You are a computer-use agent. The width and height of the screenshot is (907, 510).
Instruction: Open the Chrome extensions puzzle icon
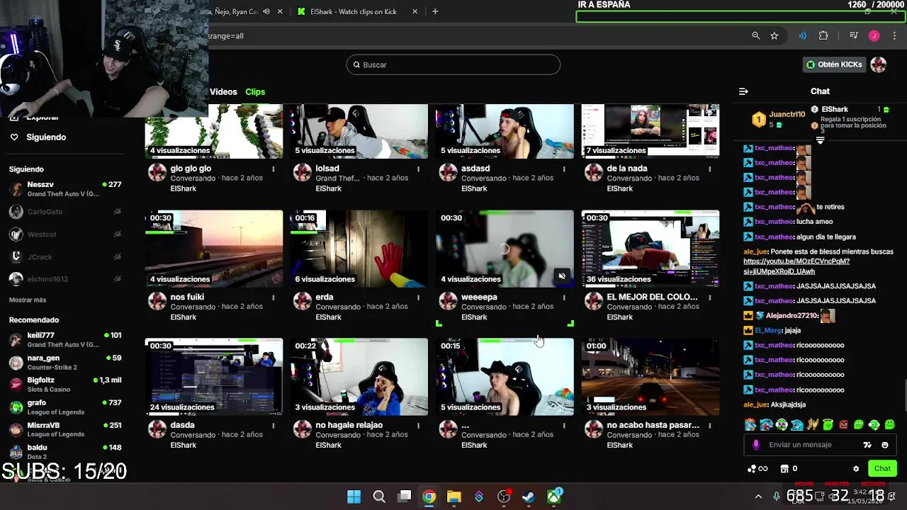(x=823, y=35)
